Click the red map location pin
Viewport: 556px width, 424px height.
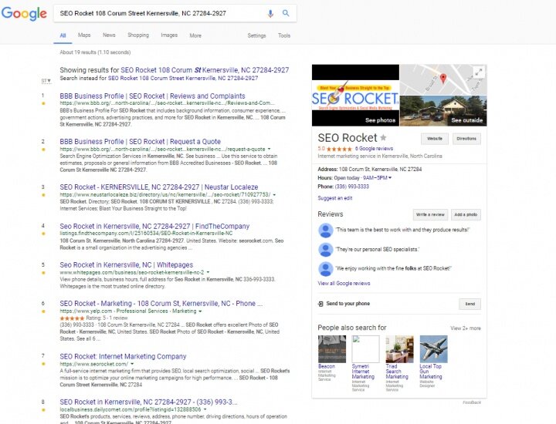coord(443,78)
